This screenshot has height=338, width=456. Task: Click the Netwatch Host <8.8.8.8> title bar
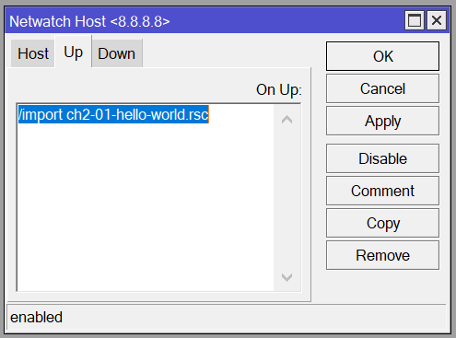click(x=203, y=21)
